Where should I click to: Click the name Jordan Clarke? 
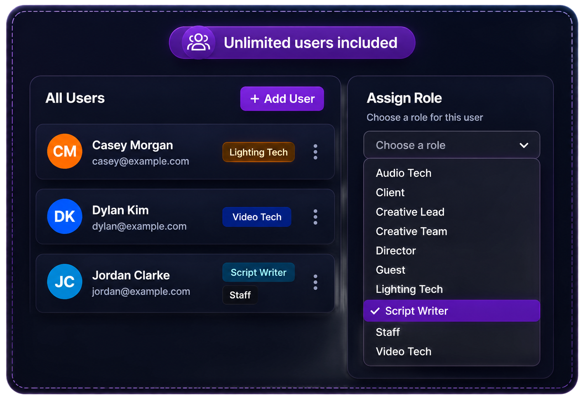[x=131, y=275]
